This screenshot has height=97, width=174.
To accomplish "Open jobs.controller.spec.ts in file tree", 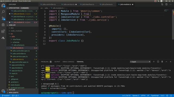I will 21,51.
